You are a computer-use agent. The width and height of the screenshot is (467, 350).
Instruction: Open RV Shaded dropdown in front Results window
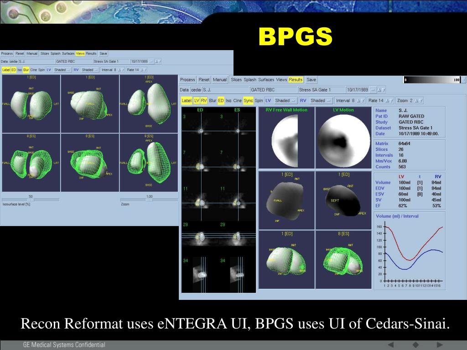321,101
